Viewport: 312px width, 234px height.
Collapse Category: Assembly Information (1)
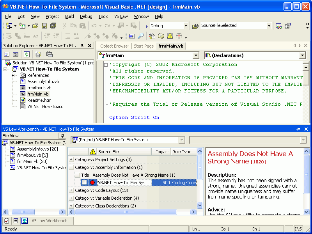click(71, 167)
